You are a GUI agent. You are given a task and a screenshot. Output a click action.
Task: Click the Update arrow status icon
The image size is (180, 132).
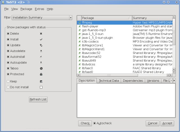tap(41, 45)
